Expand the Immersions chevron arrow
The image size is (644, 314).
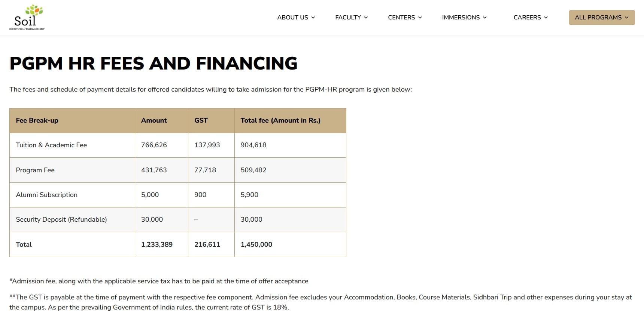(x=484, y=18)
